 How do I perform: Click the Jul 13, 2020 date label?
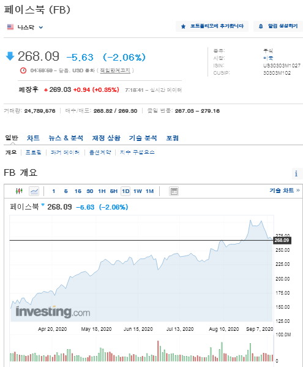click(180, 329)
